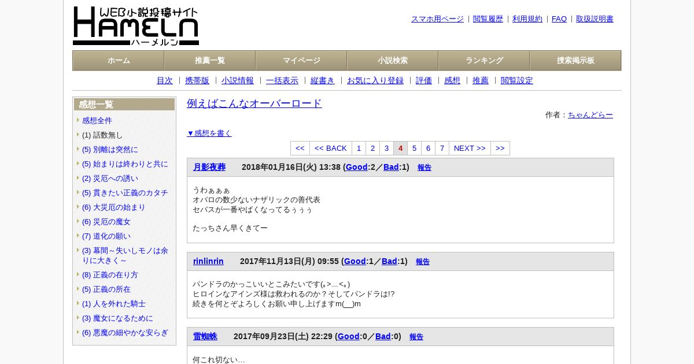Image resolution: width=694 pixels, height=364 pixels.
Task: Rate 月影夜葬's comment Bad
Action: (x=391, y=168)
